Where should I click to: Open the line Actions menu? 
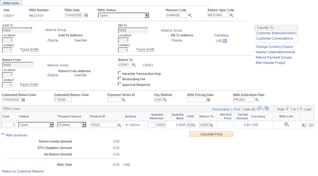[133, 125]
